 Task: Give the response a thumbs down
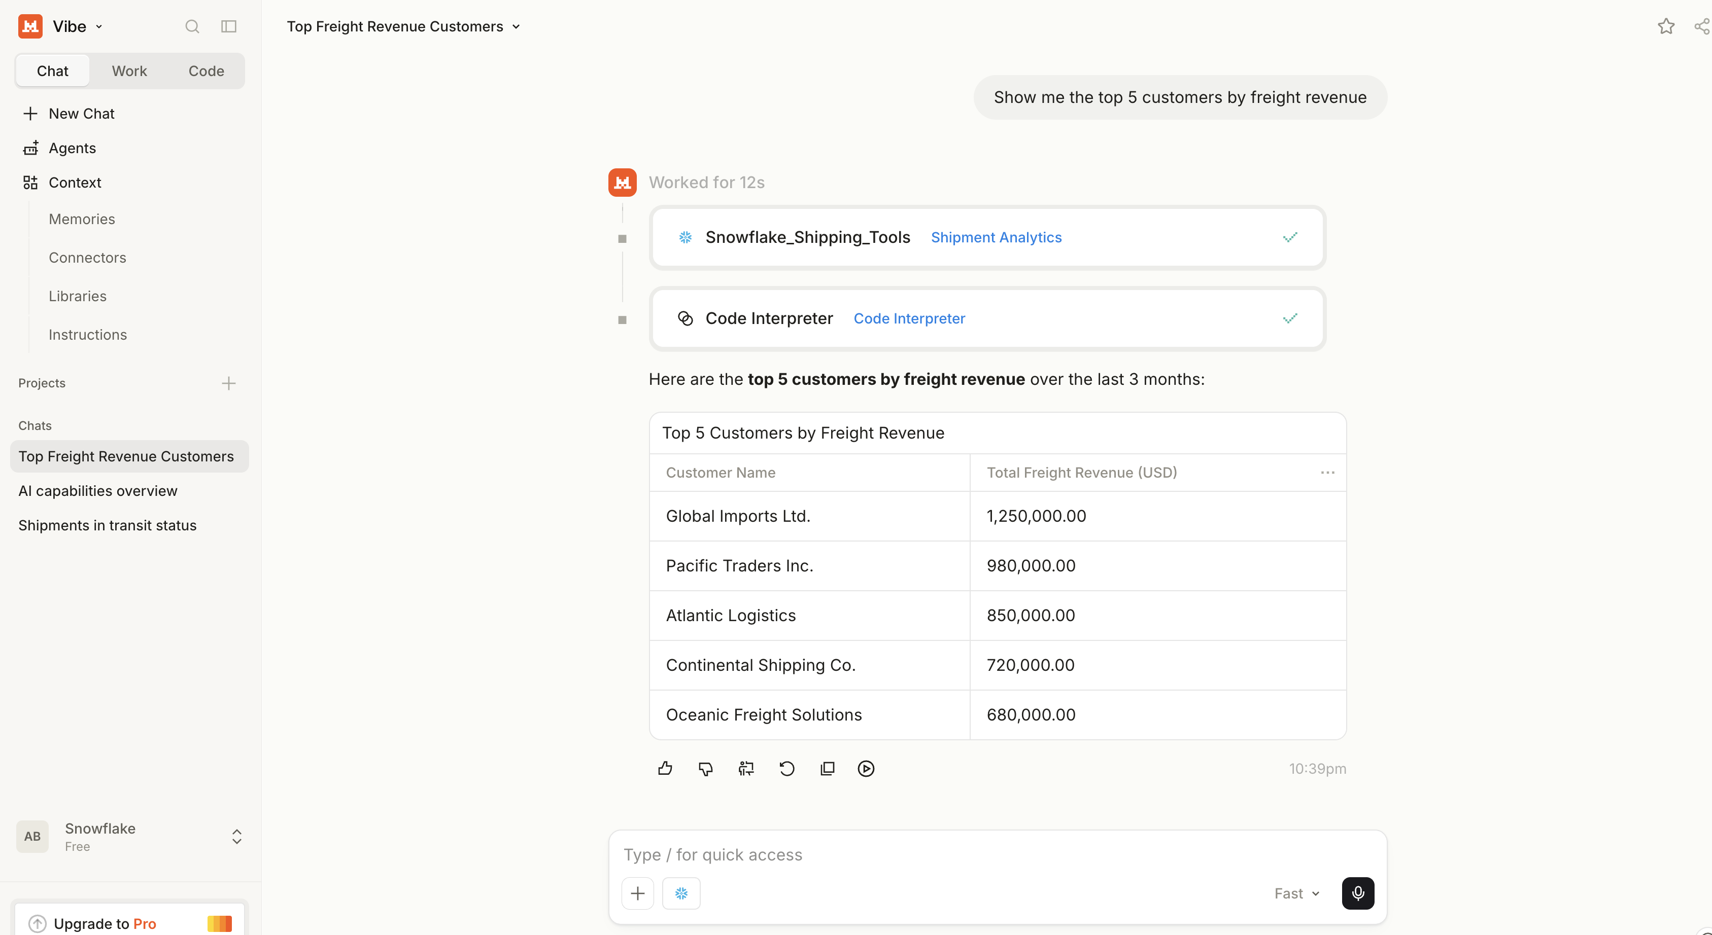pos(705,768)
